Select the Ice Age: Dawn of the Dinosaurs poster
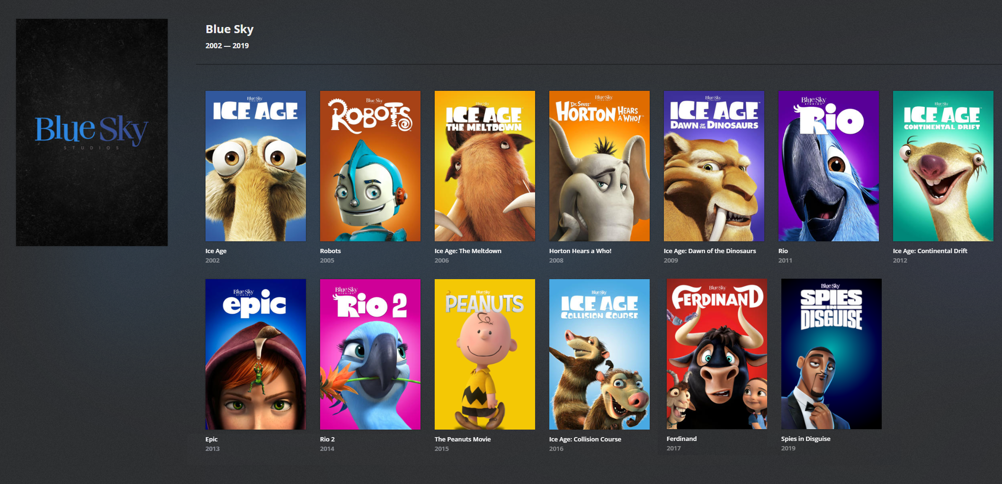This screenshot has height=484, width=1002. click(x=714, y=166)
